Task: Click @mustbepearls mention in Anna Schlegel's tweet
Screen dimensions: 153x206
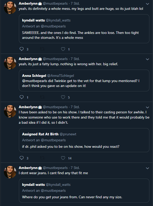Action: (35, 81)
